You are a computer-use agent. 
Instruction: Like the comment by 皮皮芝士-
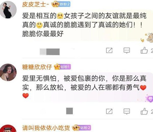(144, 50)
